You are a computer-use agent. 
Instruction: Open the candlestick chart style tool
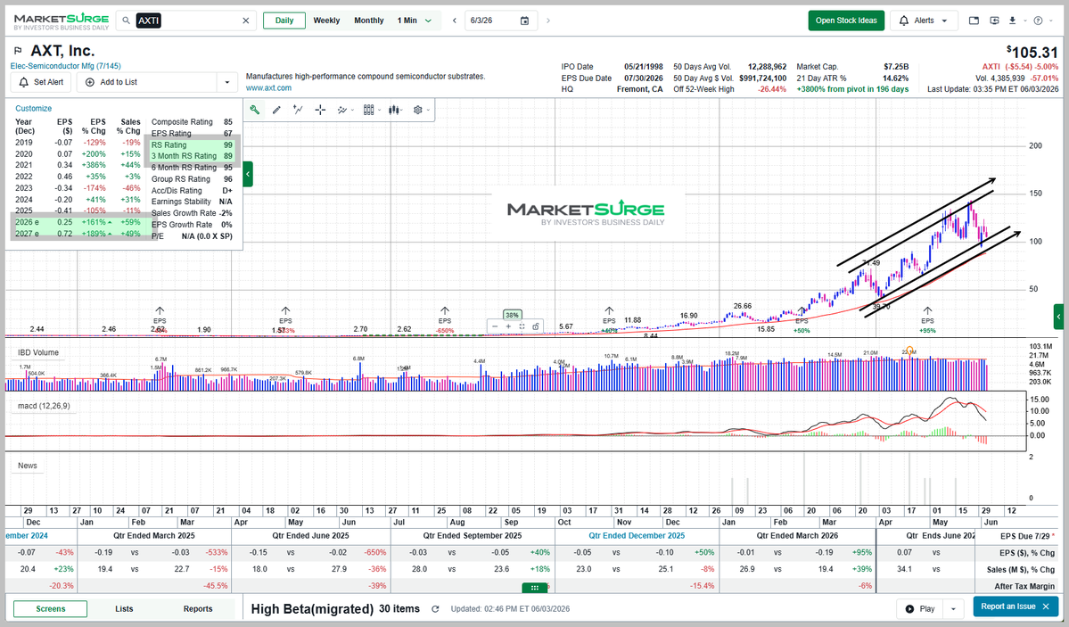[393, 110]
